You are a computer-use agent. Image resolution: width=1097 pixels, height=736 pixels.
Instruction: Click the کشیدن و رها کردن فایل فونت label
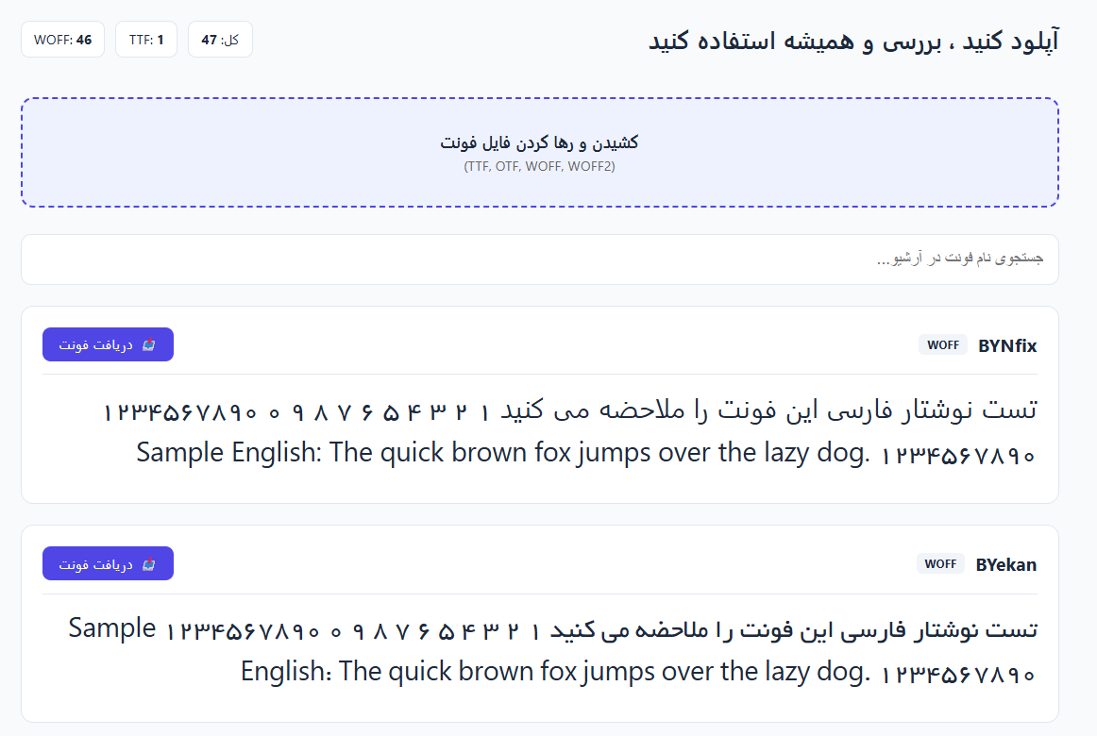pos(539,142)
